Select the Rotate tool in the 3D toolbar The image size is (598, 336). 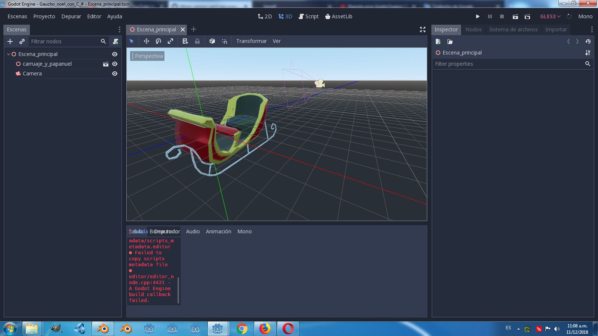158,41
